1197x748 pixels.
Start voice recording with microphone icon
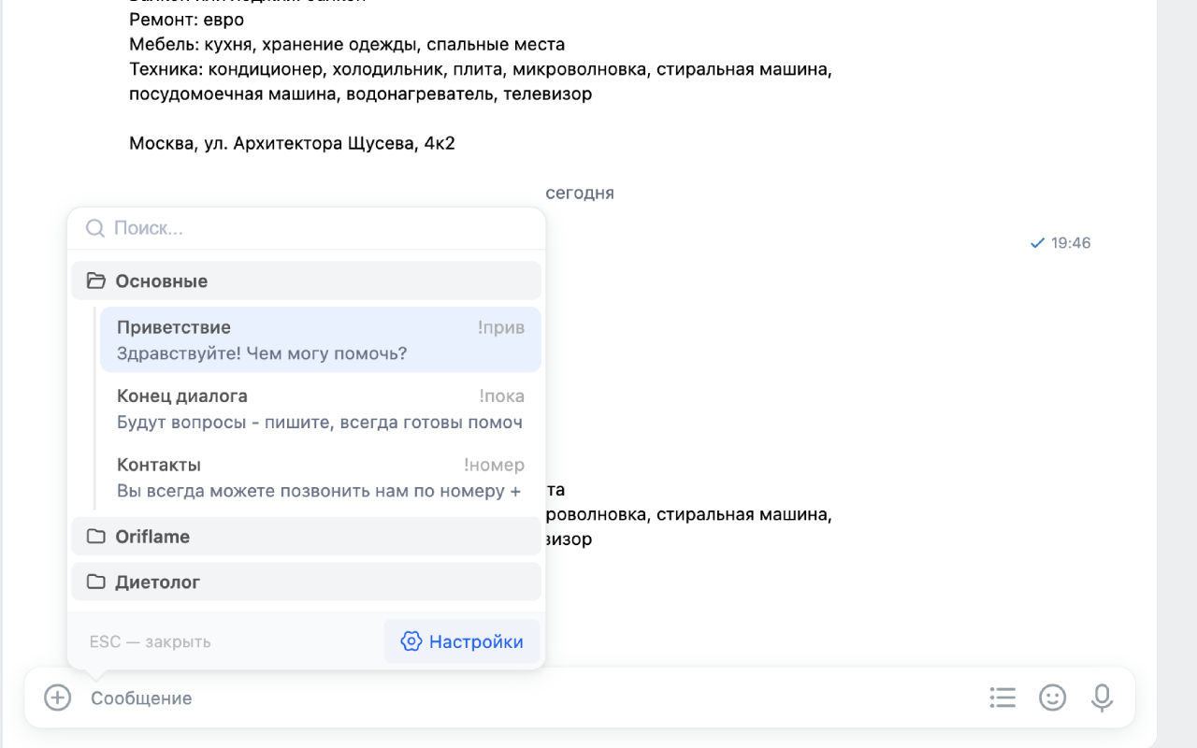tap(1103, 698)
